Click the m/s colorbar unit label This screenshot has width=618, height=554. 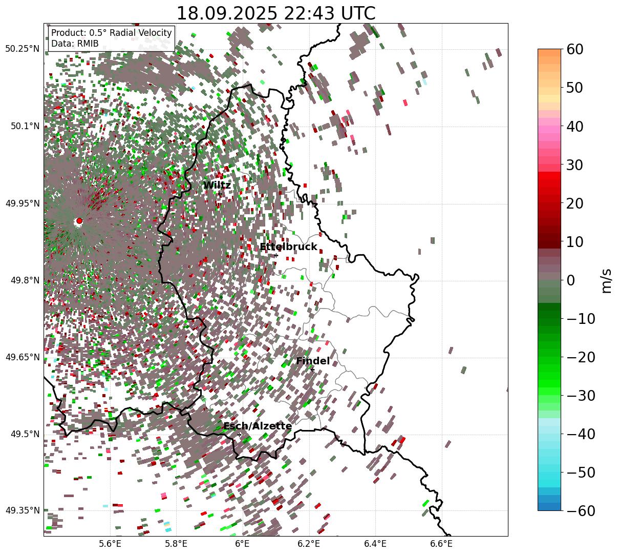point(607,280)
